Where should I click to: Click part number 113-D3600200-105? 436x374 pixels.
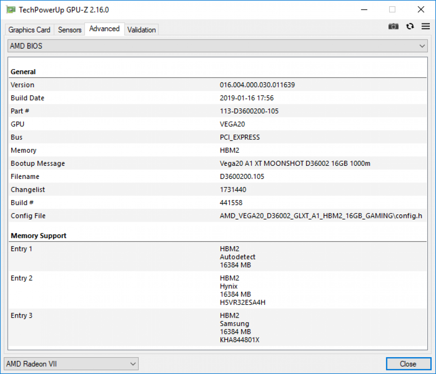coord(249,111)
